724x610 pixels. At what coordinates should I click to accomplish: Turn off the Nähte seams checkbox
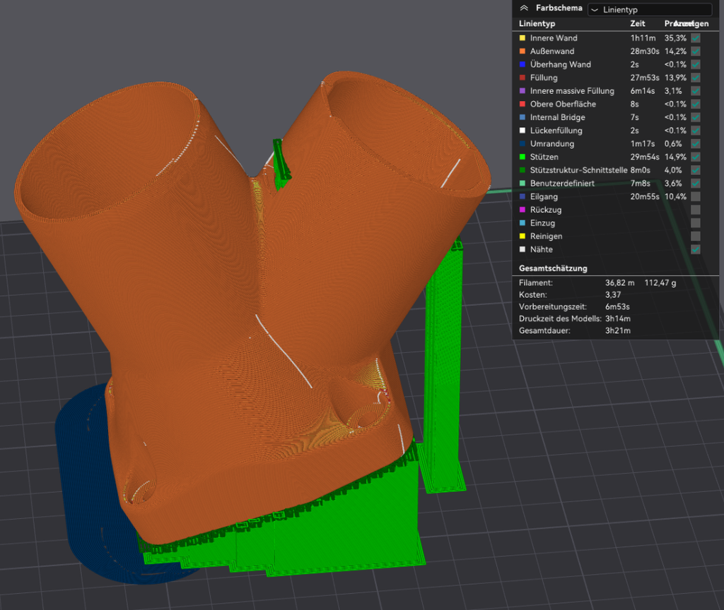tap(696, 249)
